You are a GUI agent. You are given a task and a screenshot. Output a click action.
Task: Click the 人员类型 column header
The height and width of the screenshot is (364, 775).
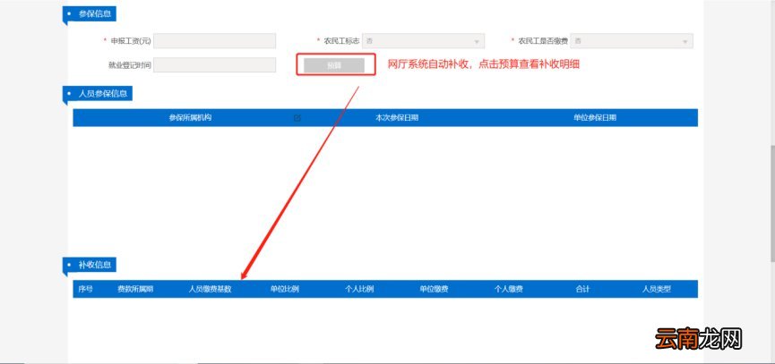(657, 289)
